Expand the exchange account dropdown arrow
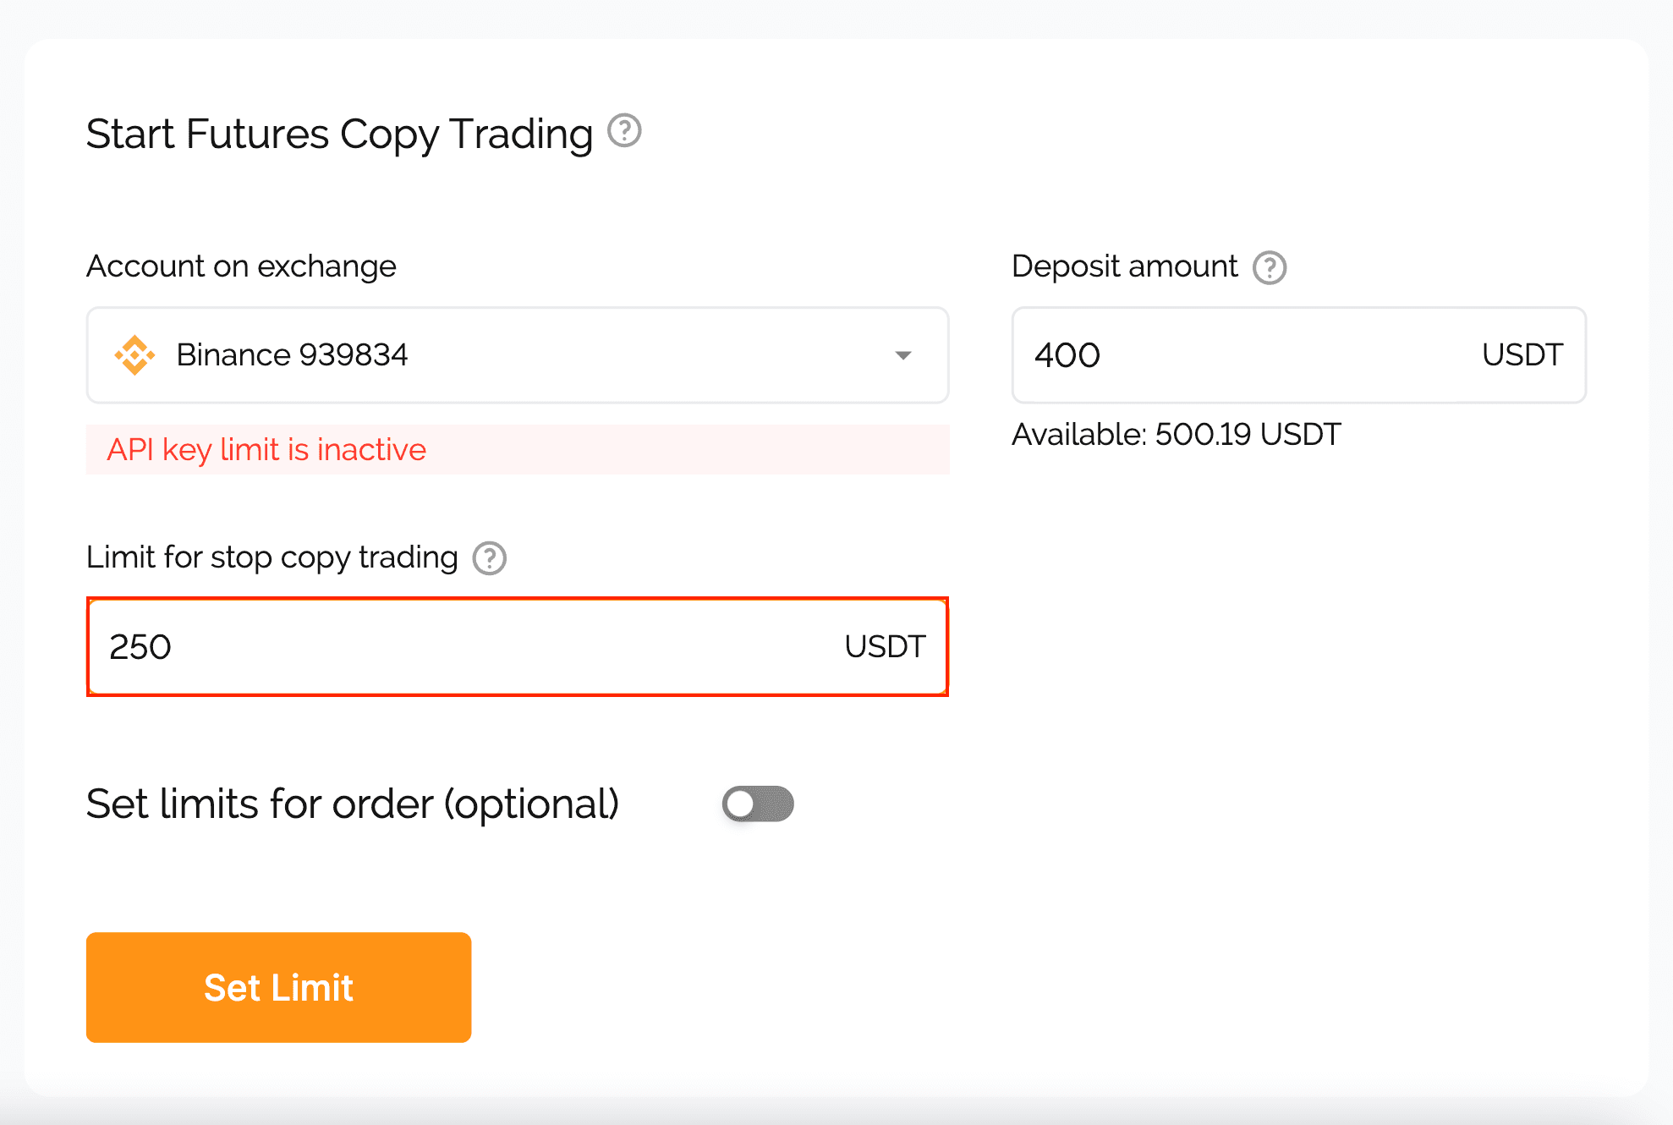1673x1125 pixels. [x=902, y=355]
